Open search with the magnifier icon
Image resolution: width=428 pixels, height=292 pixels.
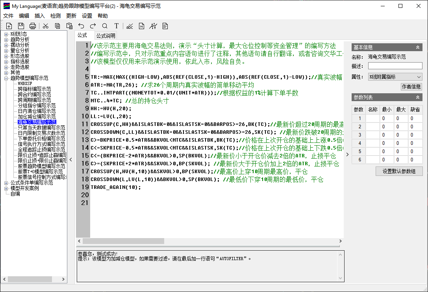point(105,26)
